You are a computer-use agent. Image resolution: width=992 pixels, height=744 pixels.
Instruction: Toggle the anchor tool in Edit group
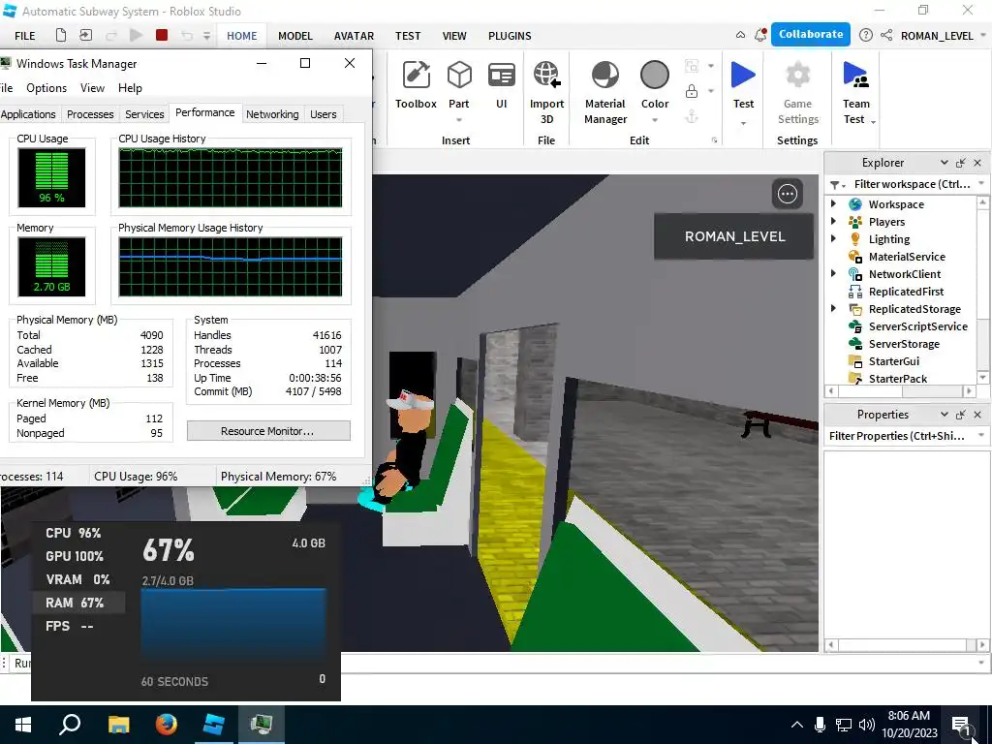click(692, 116)
